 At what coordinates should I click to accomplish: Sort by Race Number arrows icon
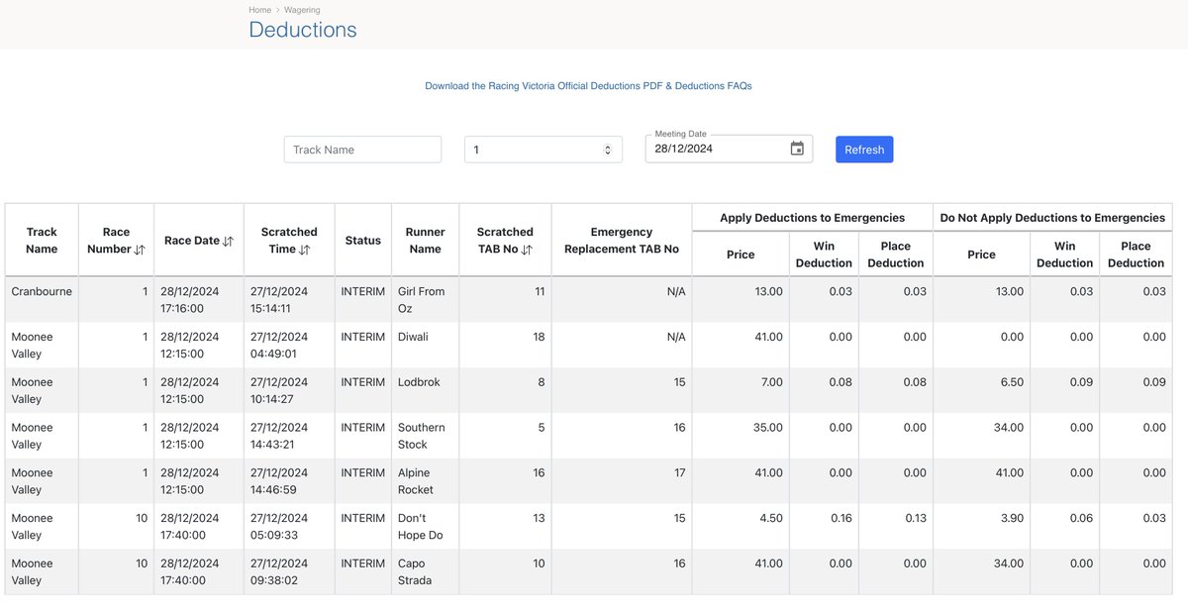click(139, 250)
